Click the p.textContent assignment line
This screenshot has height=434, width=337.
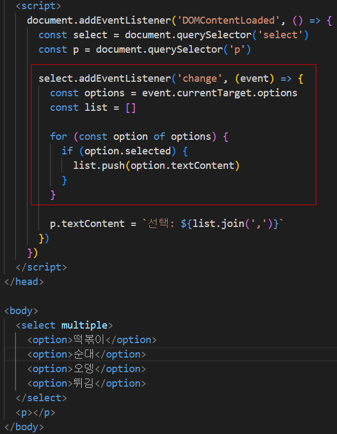point(167,224)
